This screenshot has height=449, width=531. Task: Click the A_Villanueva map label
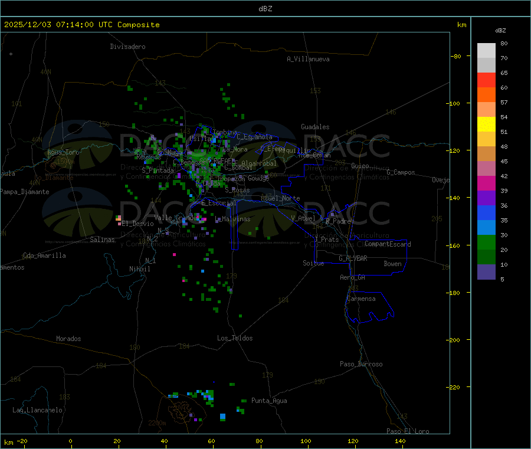(x=308, y=59)
